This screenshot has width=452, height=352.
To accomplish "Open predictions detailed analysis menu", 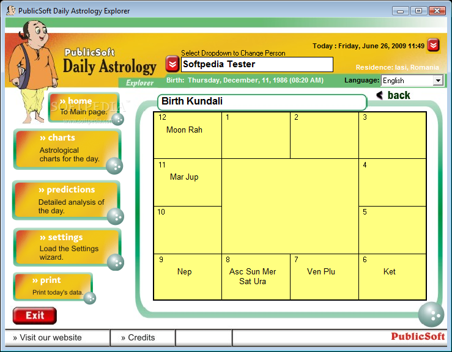I will (x=66, y=200).
